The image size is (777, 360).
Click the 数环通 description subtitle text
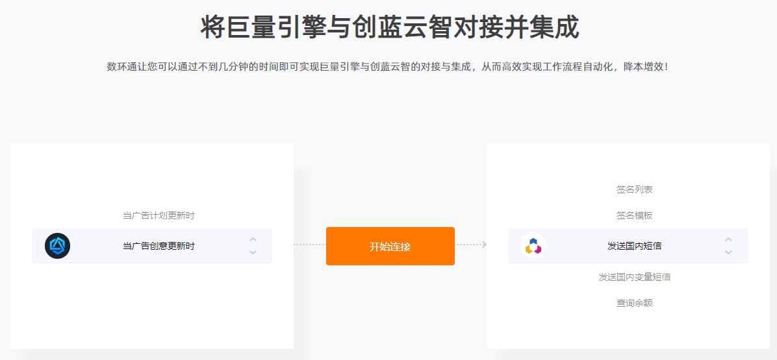point(388,67)
